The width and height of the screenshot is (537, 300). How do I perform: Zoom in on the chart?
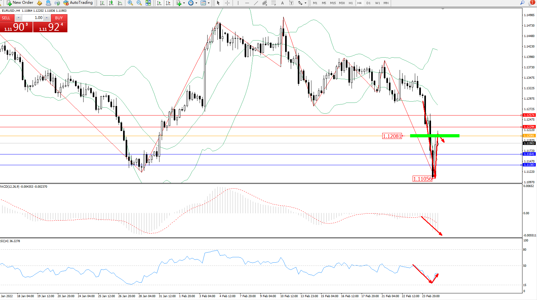[x=130, y=3]
